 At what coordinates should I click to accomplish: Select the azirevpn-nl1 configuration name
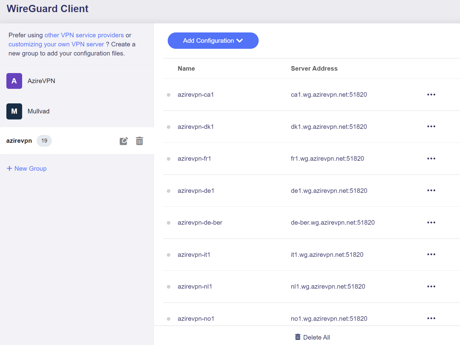[195, 286]
